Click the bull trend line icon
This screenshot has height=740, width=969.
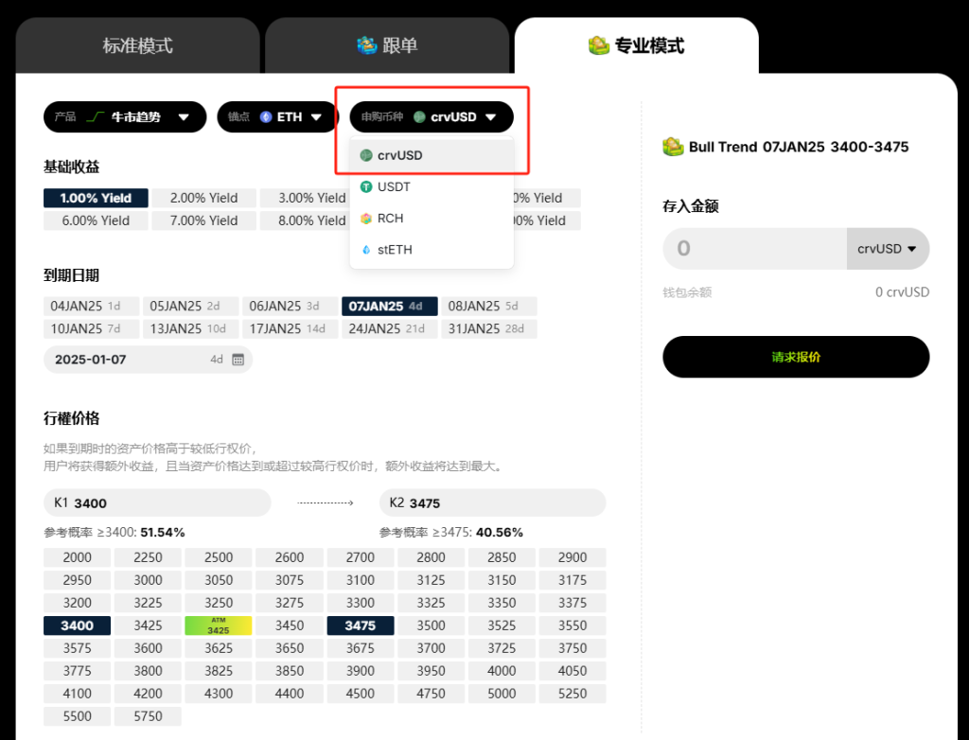[x=95, y=116]
